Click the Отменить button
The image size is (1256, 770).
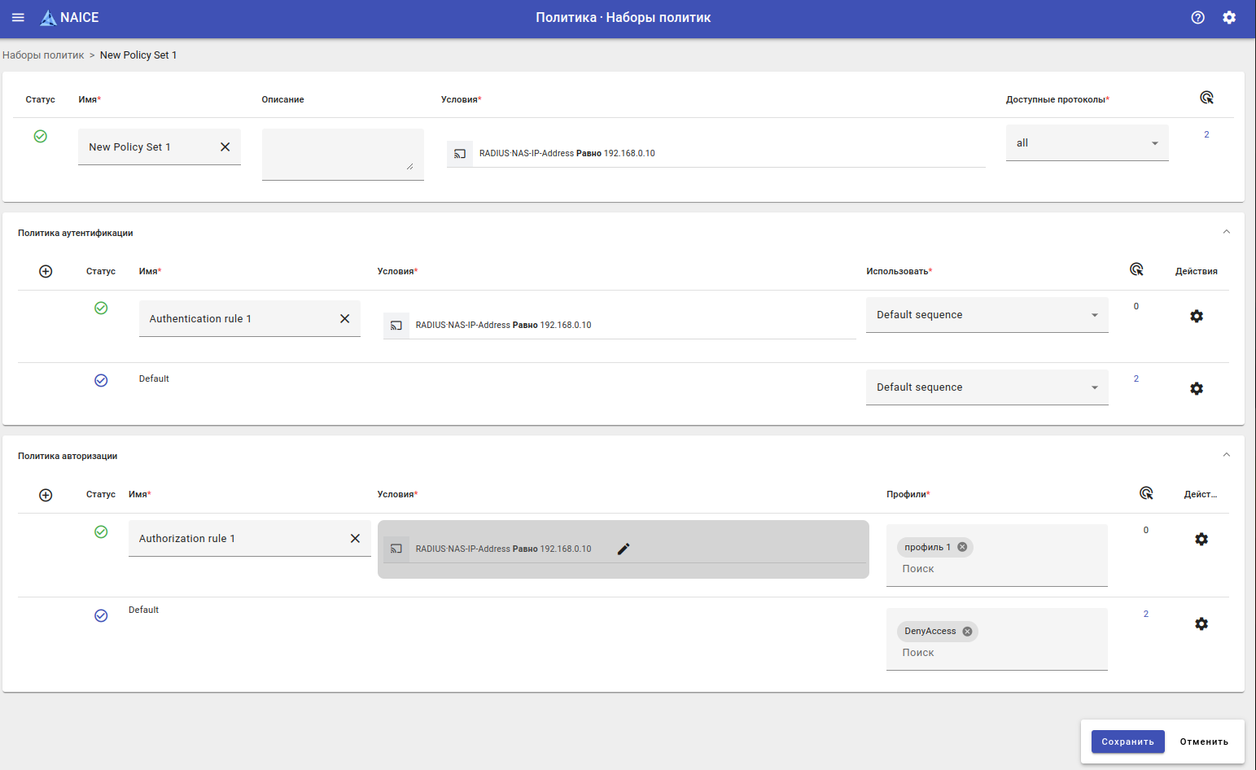[1203, 742]
